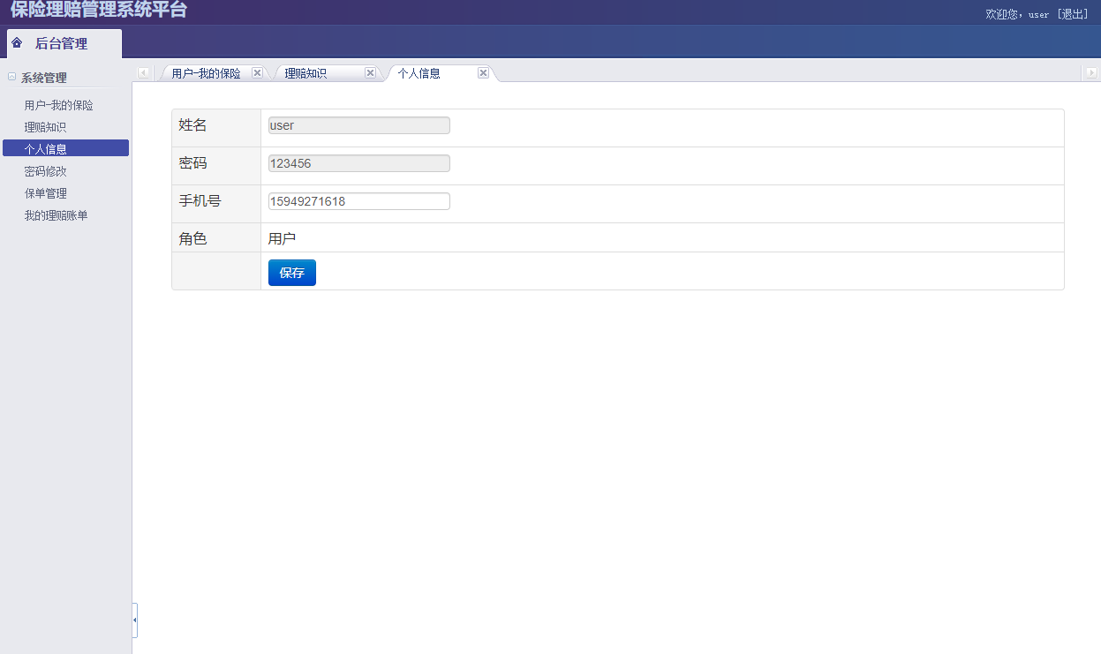Screen dimensions: 1101x654
Task: Click the 系统管理 section header text
Action: [x=44, y=78]
